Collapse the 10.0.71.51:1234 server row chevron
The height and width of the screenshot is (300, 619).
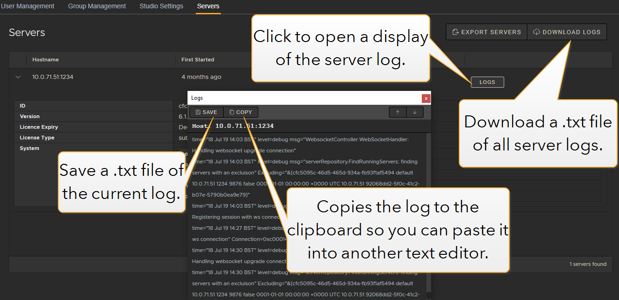19,77
